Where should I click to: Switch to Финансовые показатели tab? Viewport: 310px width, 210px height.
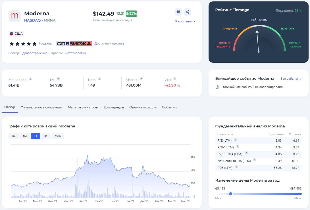pos(41,107)
